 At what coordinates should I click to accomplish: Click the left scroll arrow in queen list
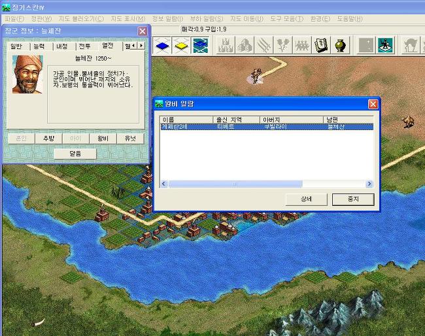[x=163, y=184]
